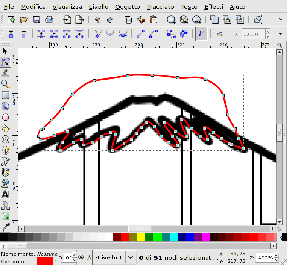Toggle the current layer lock
This screenshot has width=287, height=265.
coord(89,257)
